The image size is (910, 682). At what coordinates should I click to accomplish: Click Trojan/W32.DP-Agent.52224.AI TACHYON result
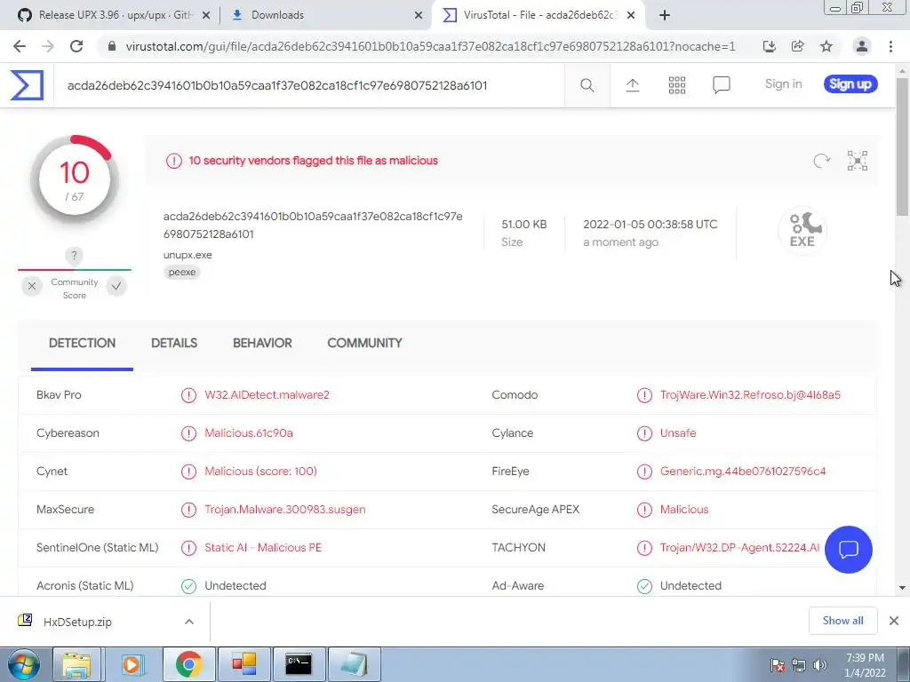(739, 548)
